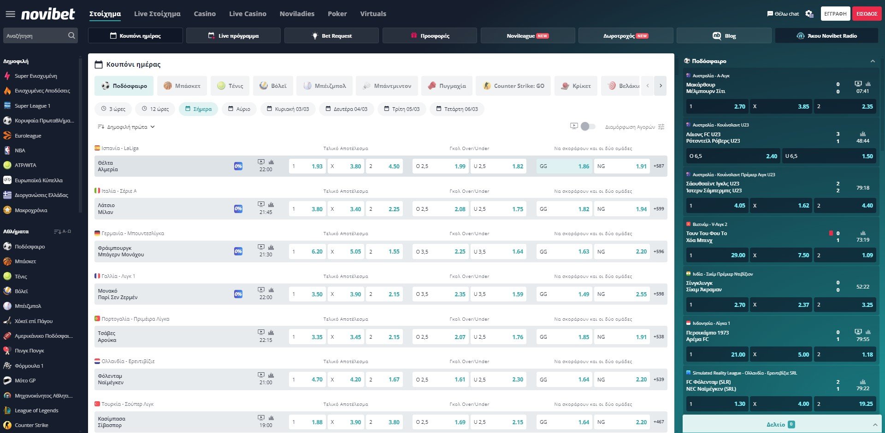
Task: Toggle the live streaming filter switch
Action: click(587, 127)
